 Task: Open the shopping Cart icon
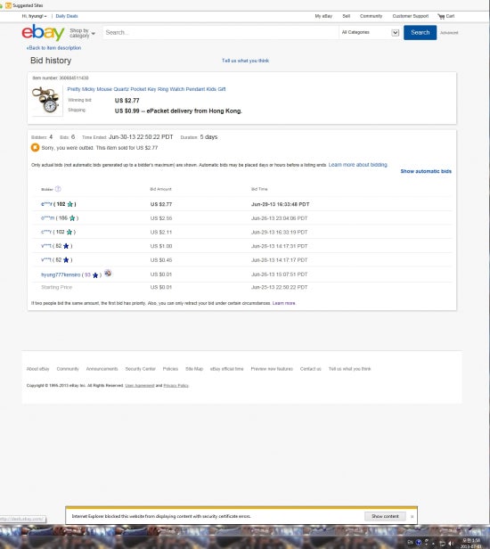click(x=441, y=16)
